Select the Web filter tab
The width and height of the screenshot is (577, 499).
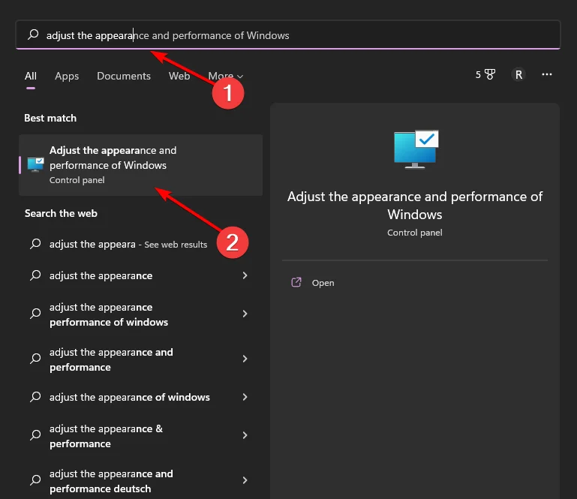[x=179, y=76]
